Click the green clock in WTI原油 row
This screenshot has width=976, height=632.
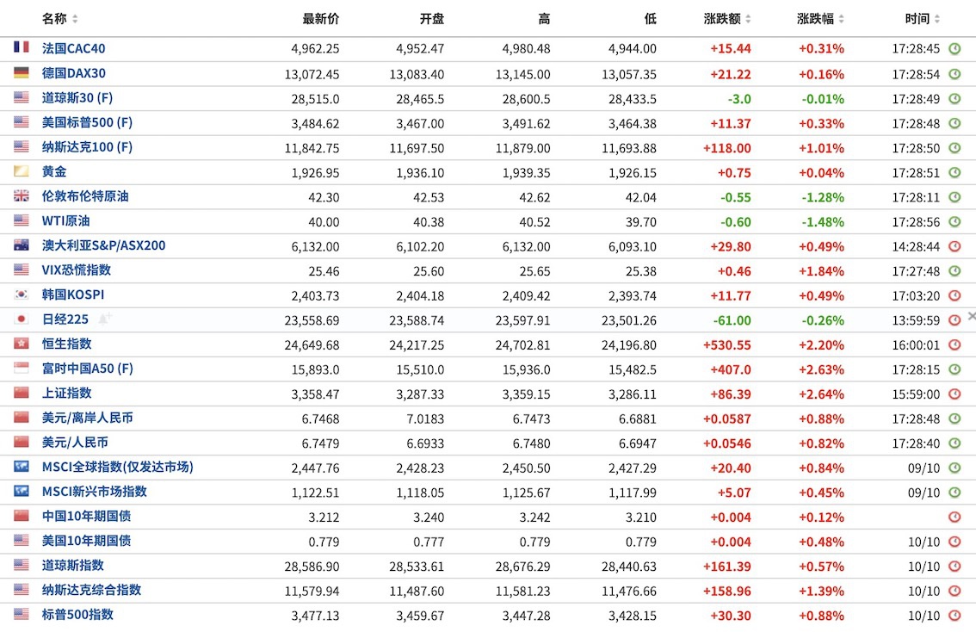pyautogui.click(x=954, y=221)
